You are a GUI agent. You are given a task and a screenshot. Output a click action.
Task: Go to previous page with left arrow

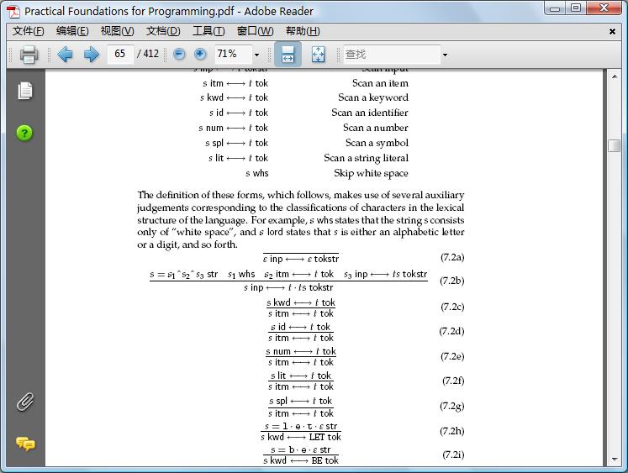tap(65, 54)
